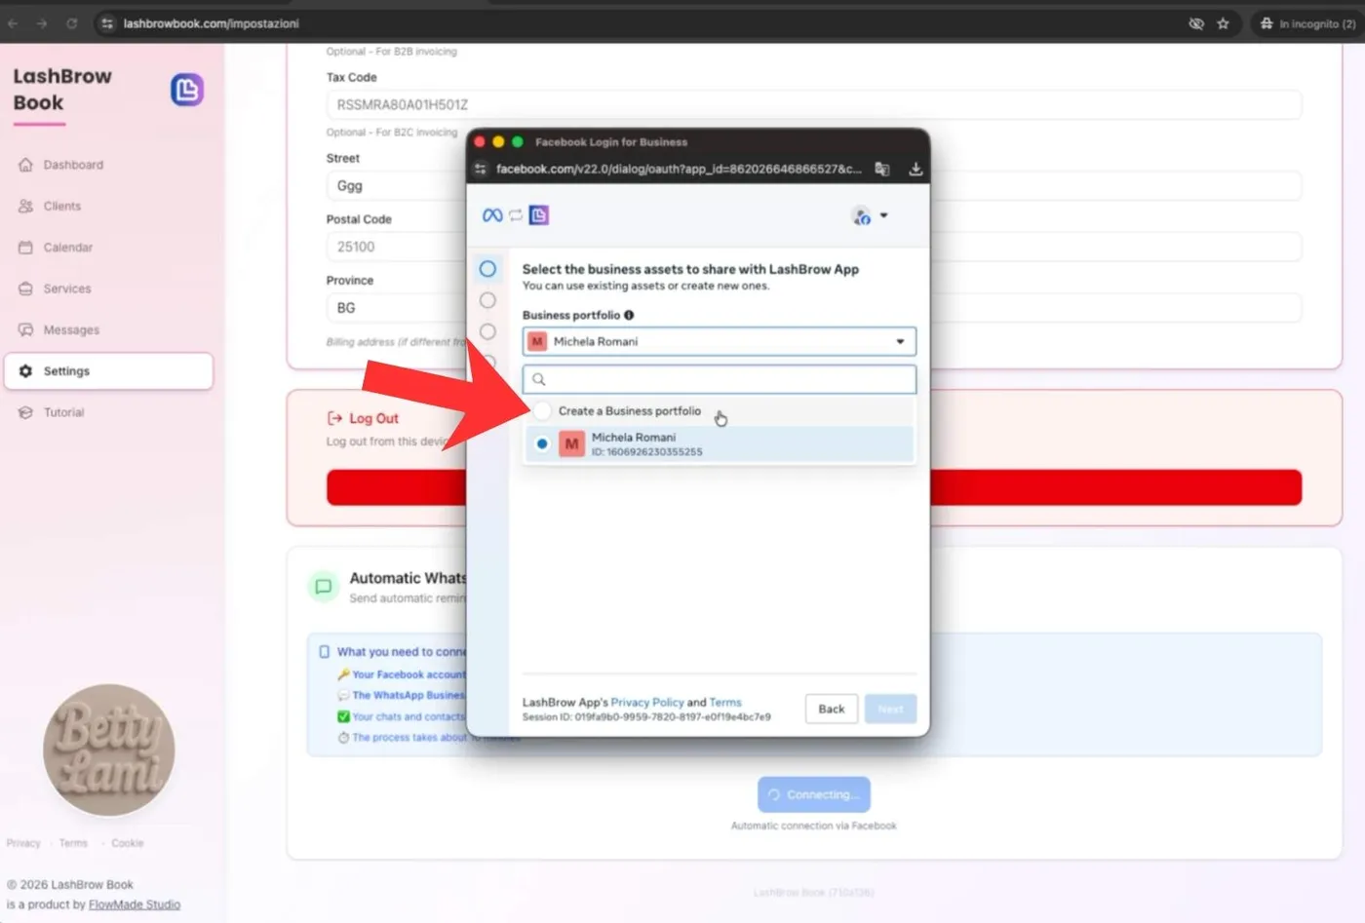Click the LashBrow Book logo icon
The width and height of the screenshot is (1365, 923).
pyautogui.click(x=187, y=90)
